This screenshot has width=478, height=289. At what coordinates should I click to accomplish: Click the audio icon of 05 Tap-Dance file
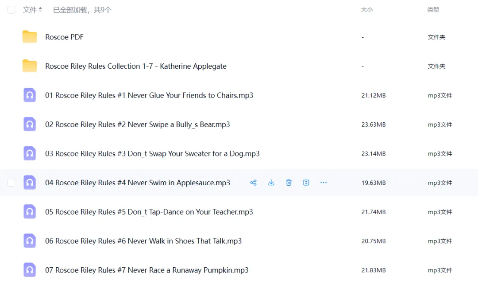[30, 211]
